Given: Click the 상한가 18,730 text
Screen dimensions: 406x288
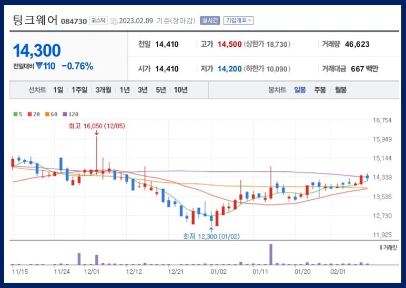Looking at the screenshot, I should (267, 44).
